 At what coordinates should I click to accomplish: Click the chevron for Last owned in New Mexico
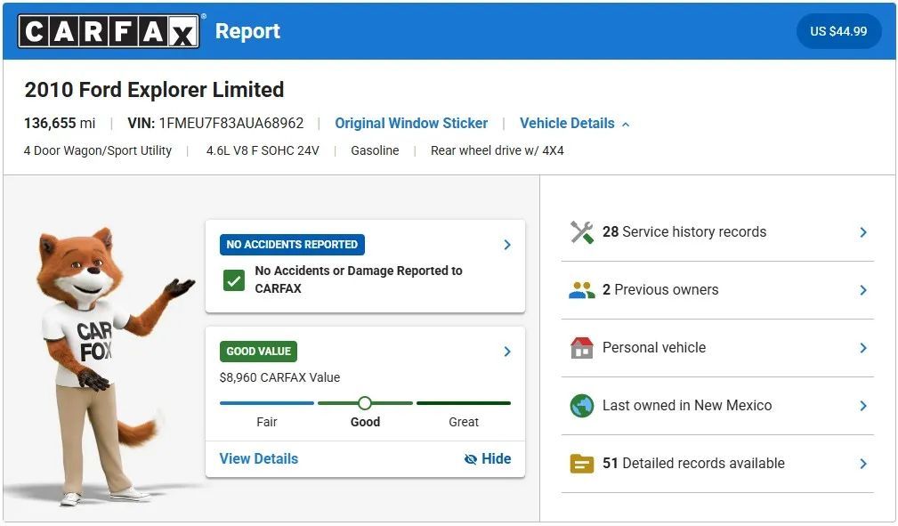click(x=862, y=406)
